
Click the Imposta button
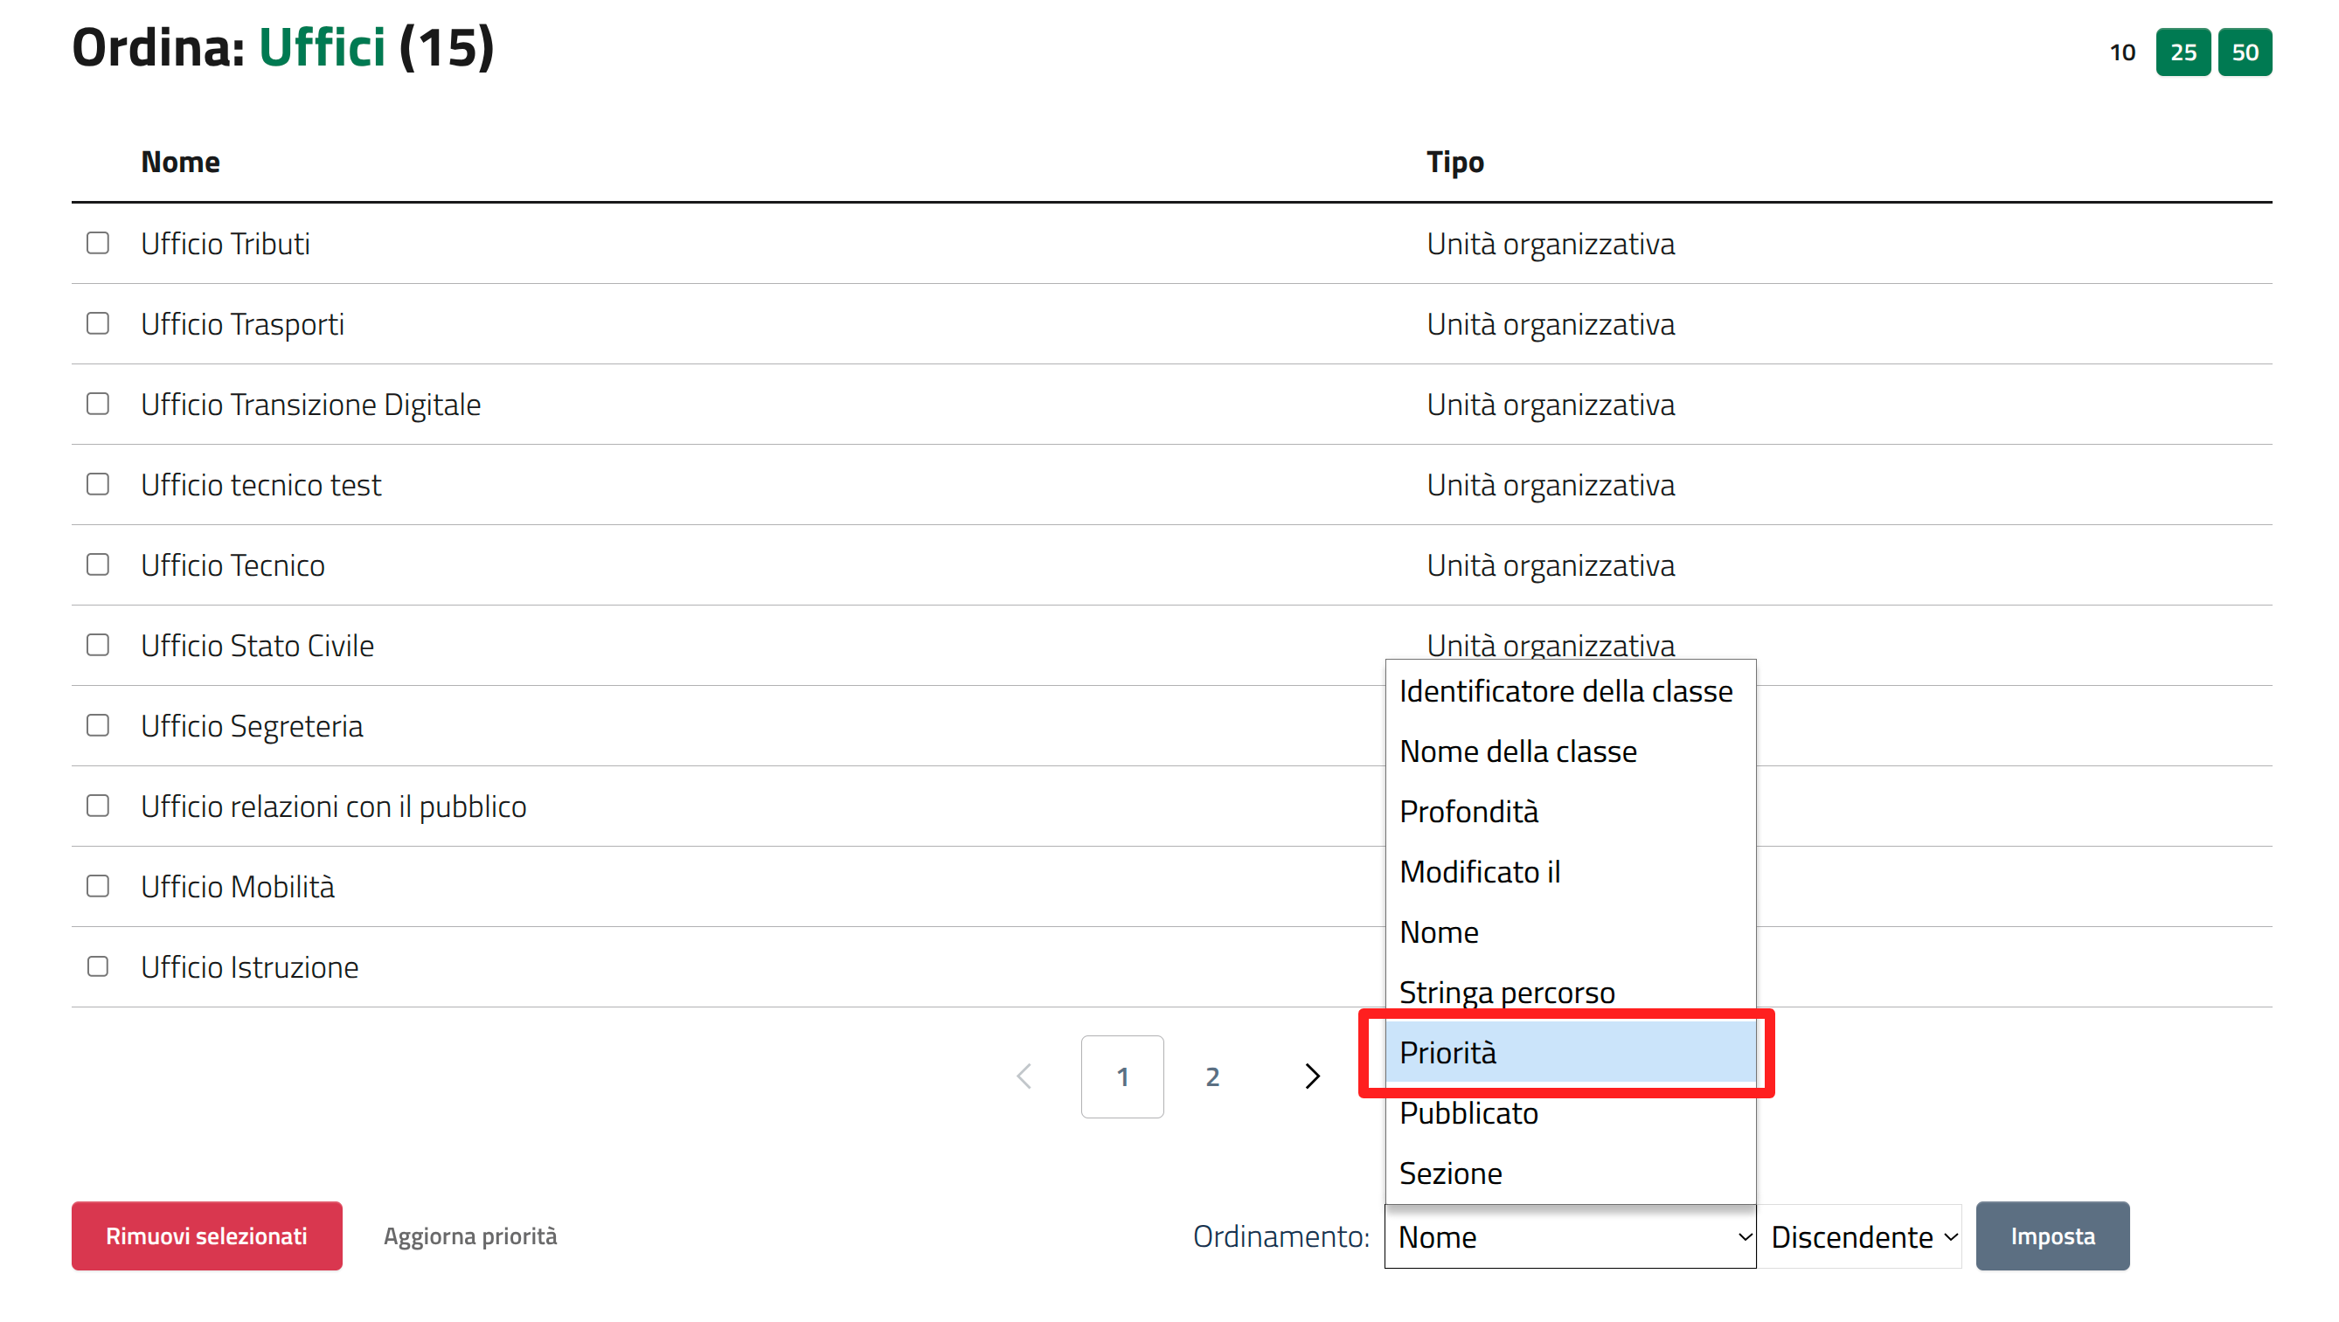click(2051, 1235)
